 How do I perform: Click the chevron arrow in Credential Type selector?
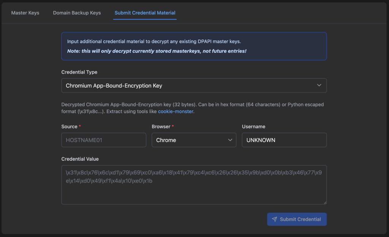pos(319,86)
